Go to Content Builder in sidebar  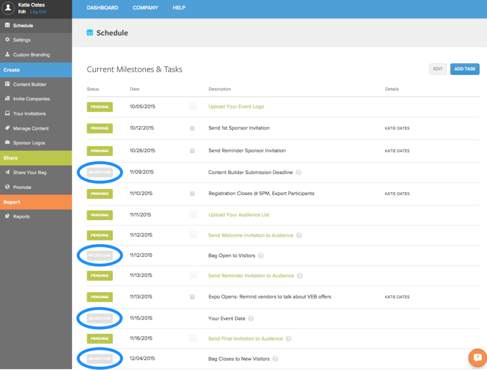coord(29,84)
